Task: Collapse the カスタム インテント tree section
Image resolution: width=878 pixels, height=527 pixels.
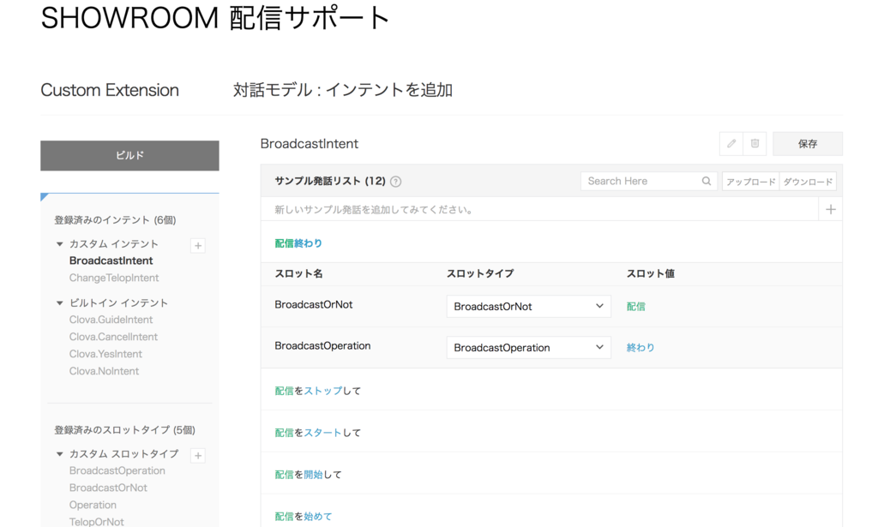Action: pos(59,243)
